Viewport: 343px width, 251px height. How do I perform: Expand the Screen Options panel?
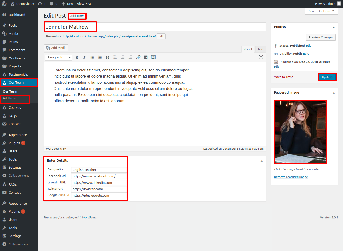click(x=321, y=11)
